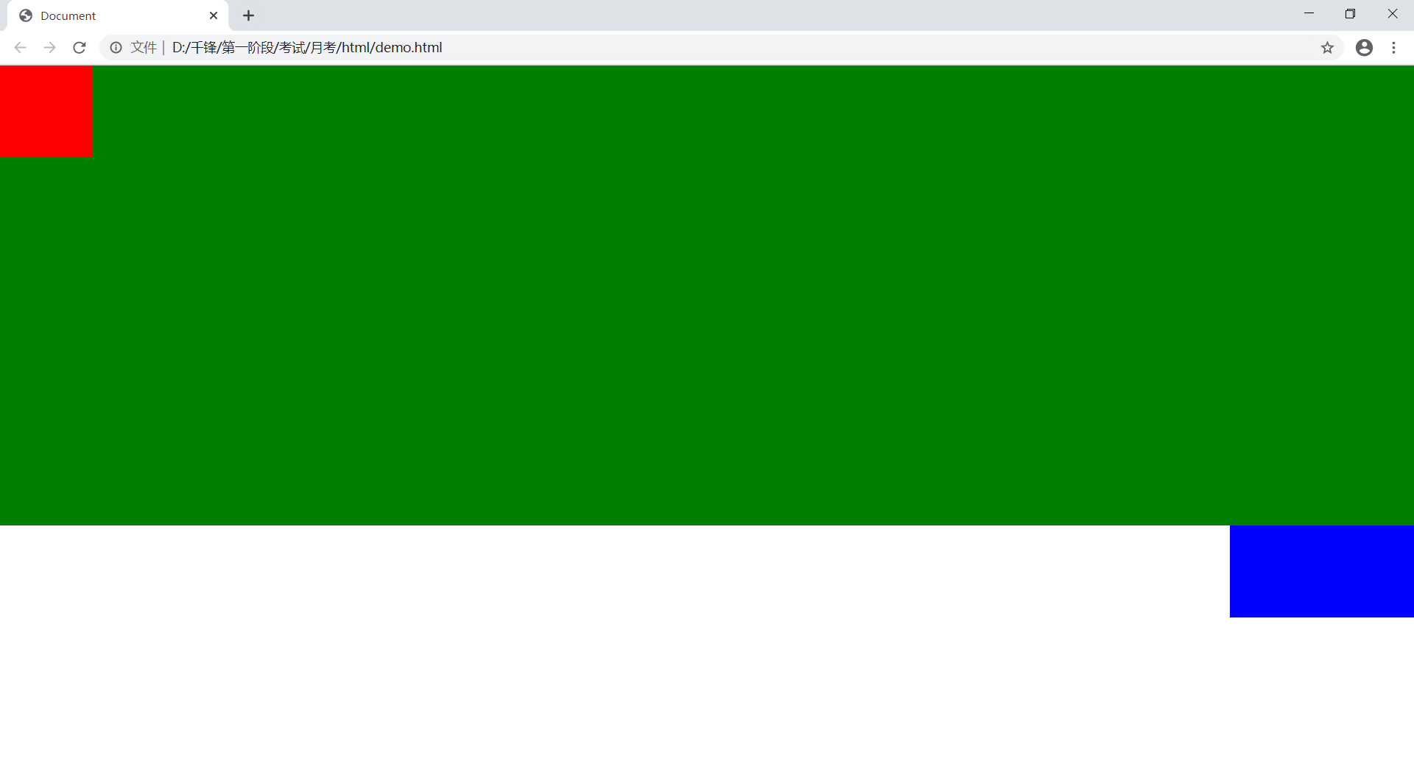View site information for local file
Image resolution: width=1414 pixels, height=758 pixels.
click(x=116, y=48)
